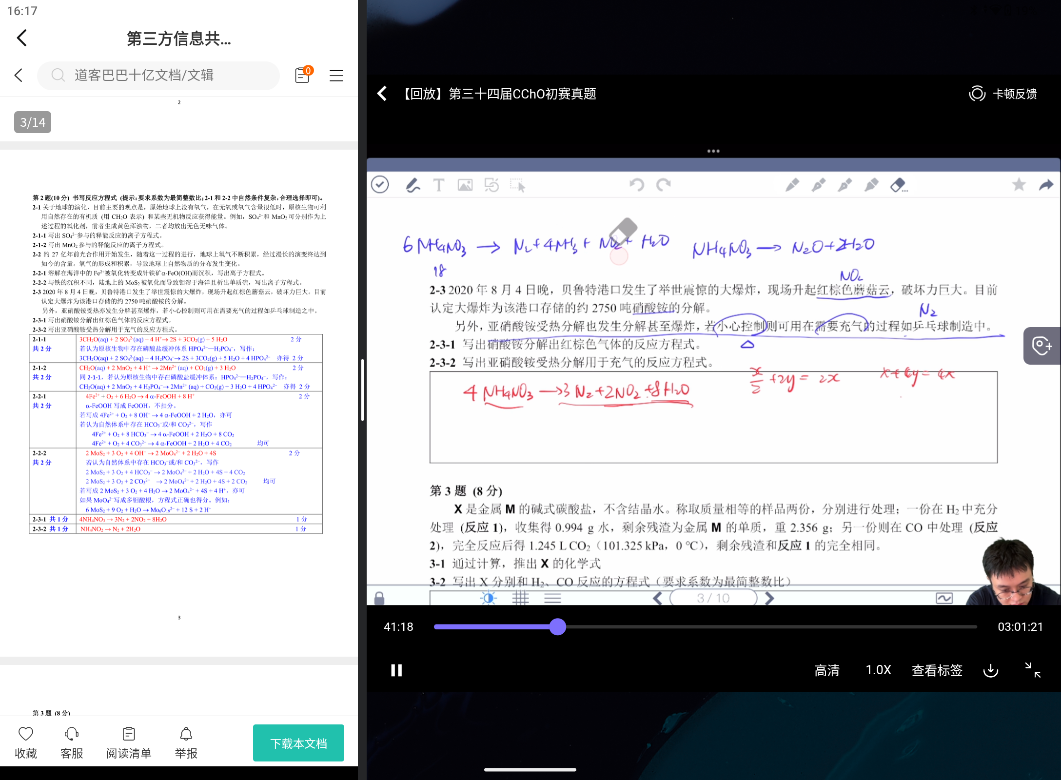Screen dimensions: 1061x780
Task: Click the video progress slider handle
Action: pos(557,627)
